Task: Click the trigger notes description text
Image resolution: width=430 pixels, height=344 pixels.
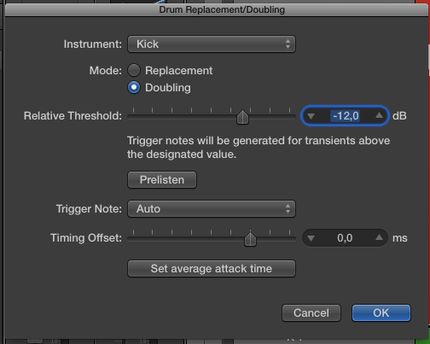Action: click(259, 148)
